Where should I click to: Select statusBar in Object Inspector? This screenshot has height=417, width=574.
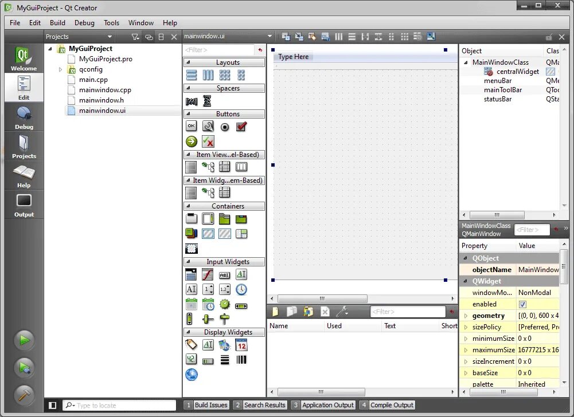tap(498, 99)
